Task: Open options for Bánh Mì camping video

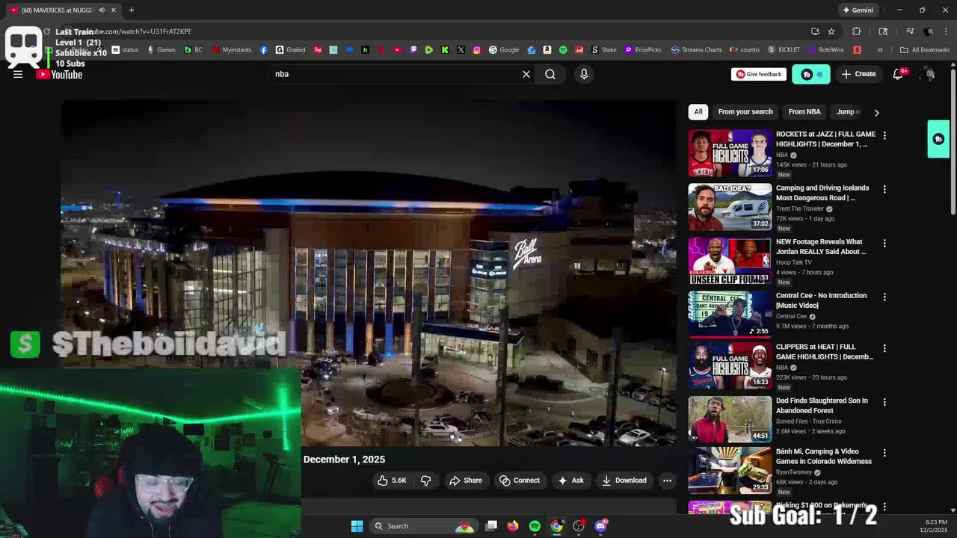Action: [x=884, y=453]
